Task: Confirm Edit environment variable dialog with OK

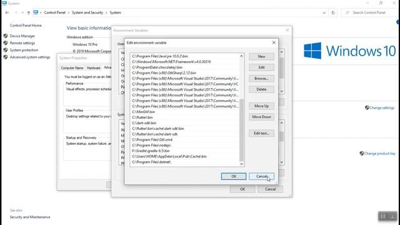Action: tap(234, 176)
